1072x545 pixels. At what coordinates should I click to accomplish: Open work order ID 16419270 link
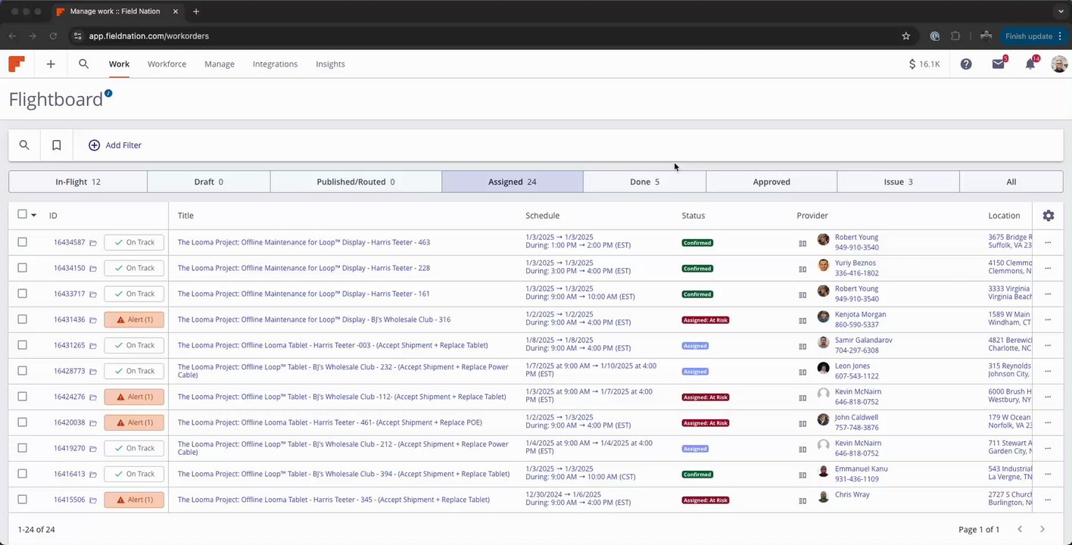69,448
